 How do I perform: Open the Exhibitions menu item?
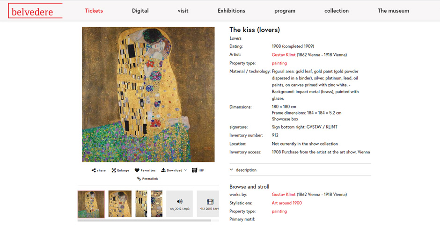[232, 11]
